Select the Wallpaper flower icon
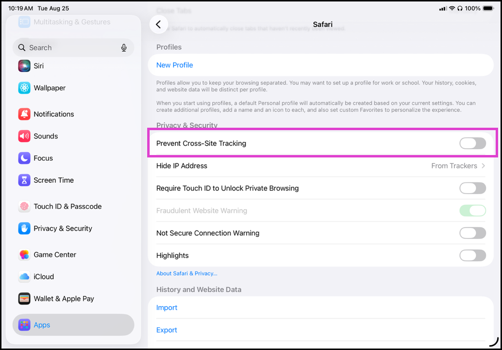 pos(24,88)
